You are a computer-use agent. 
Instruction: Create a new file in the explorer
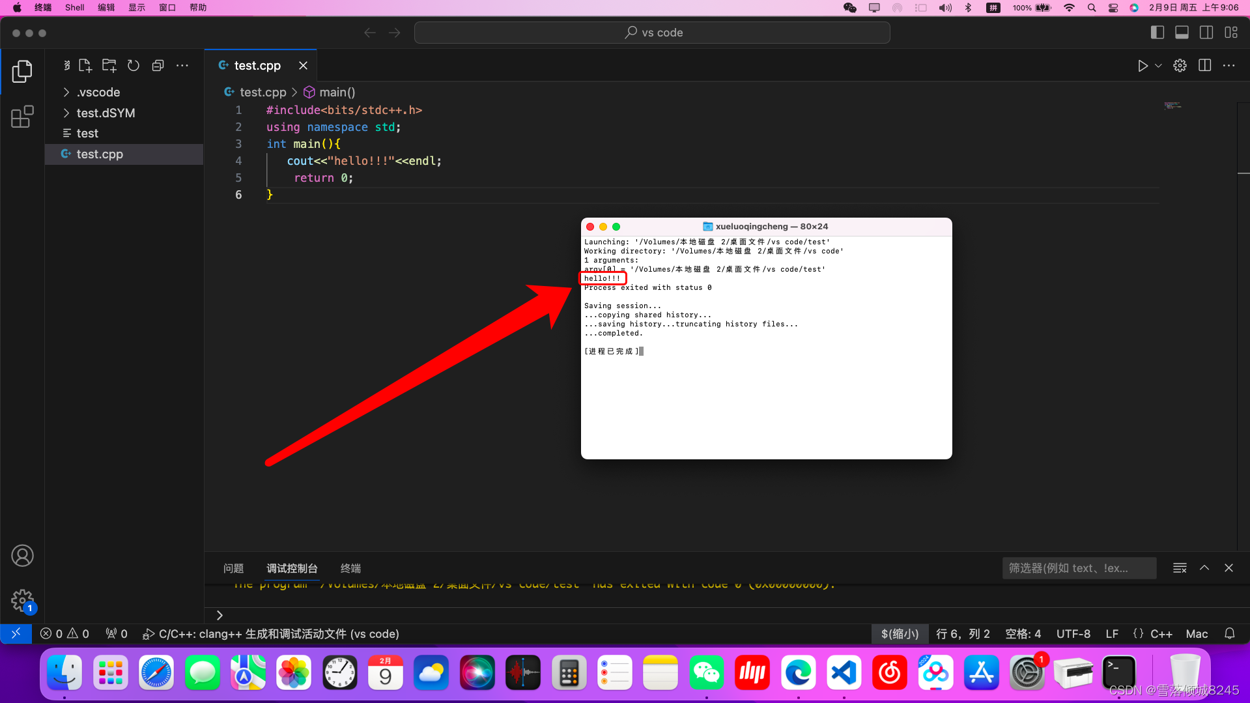[85, 65]
